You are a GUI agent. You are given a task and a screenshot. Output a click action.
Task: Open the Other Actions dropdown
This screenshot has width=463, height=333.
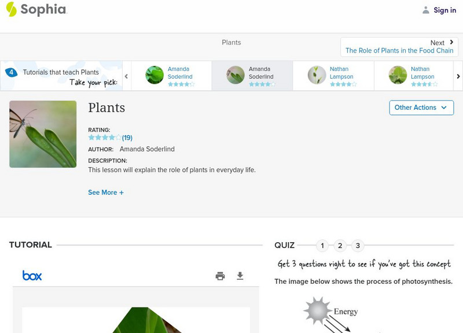[421, 108]
